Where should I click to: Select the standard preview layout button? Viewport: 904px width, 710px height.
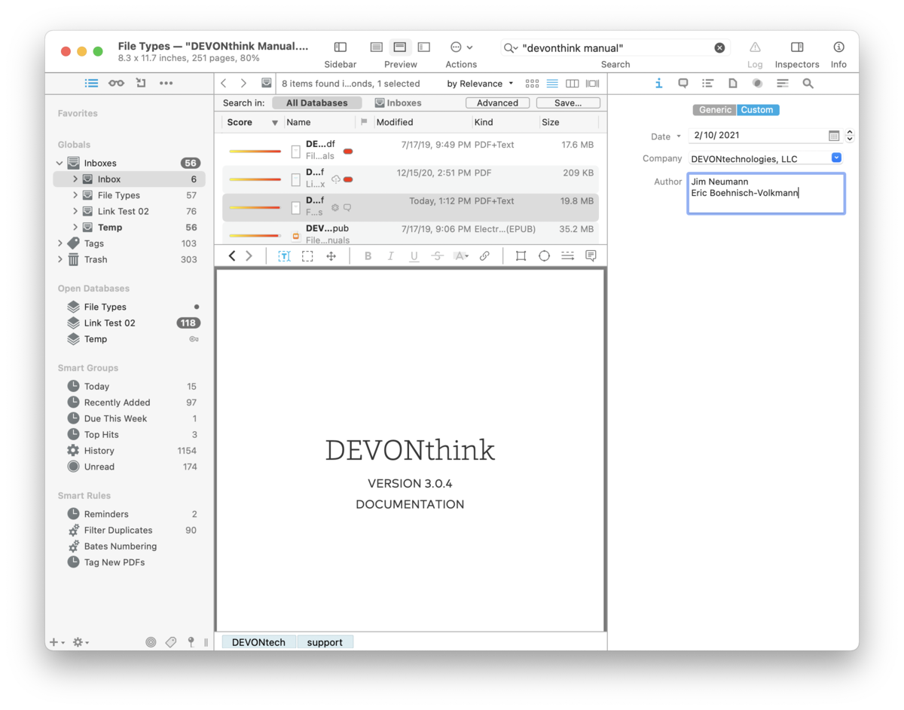[x=400, y=47]
